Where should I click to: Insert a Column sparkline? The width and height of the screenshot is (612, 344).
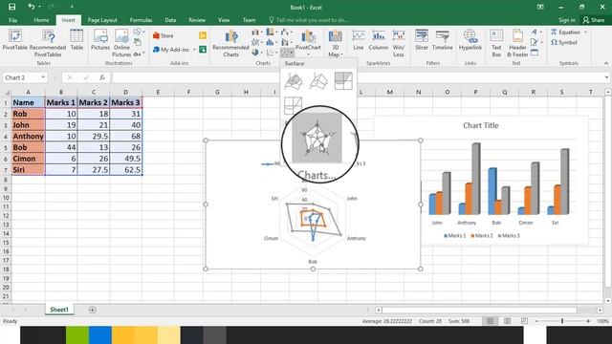379,40
